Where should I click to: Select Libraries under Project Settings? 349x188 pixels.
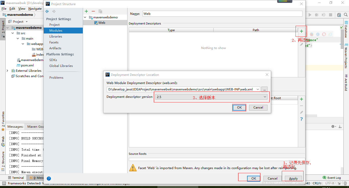56,36
